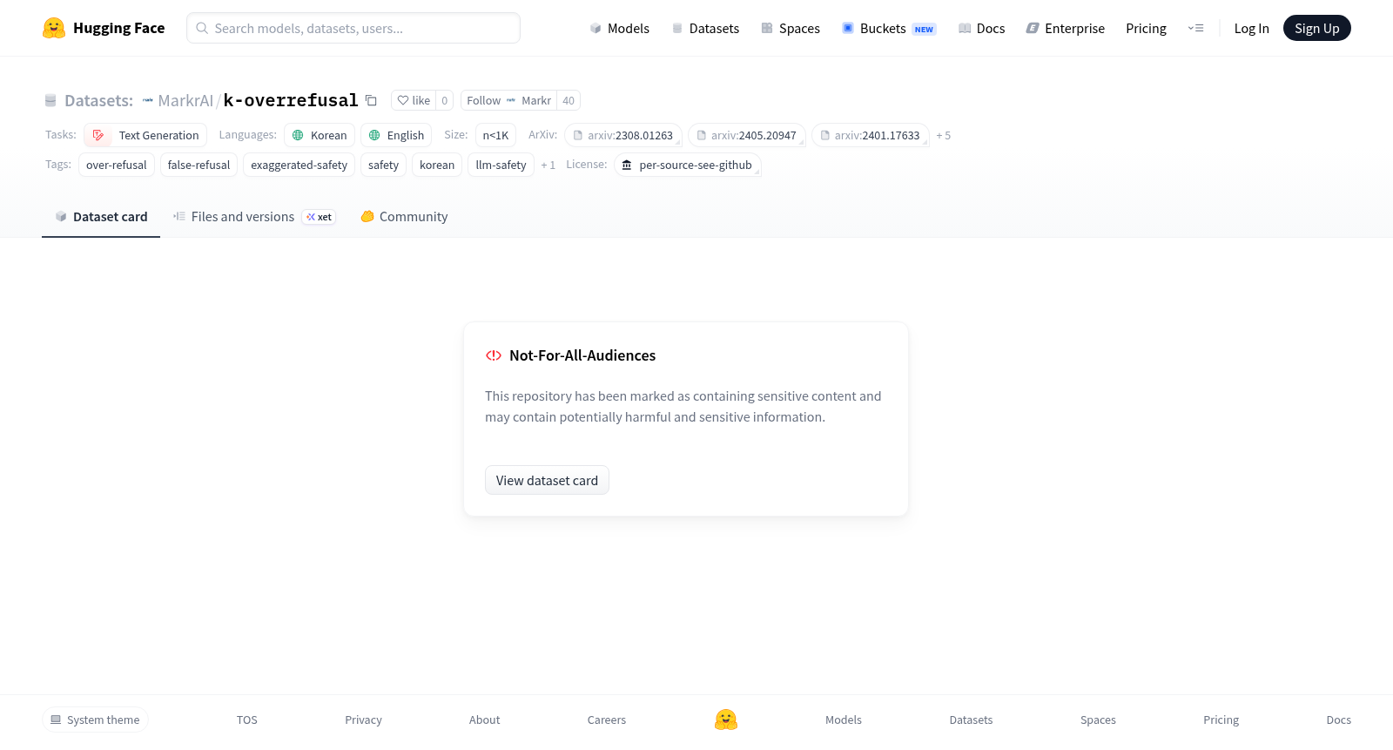
Task: Click the sensitive content warning icon
Action: tap(494, 355)
